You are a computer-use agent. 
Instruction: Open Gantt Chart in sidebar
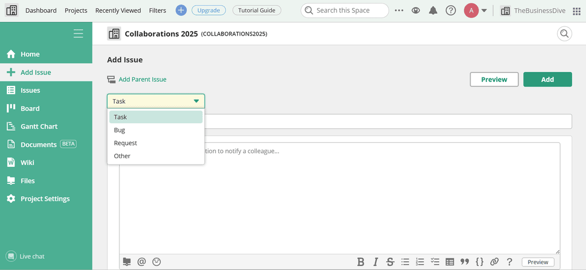click(46, 127)
